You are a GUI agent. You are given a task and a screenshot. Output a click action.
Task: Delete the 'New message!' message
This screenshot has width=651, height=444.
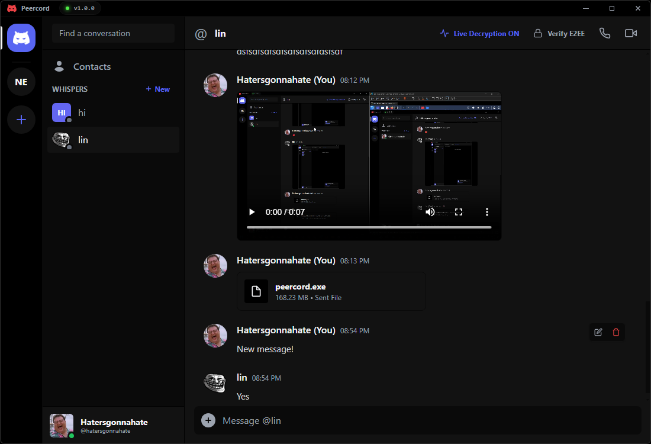pyautogui.click(x=616, y=332)
